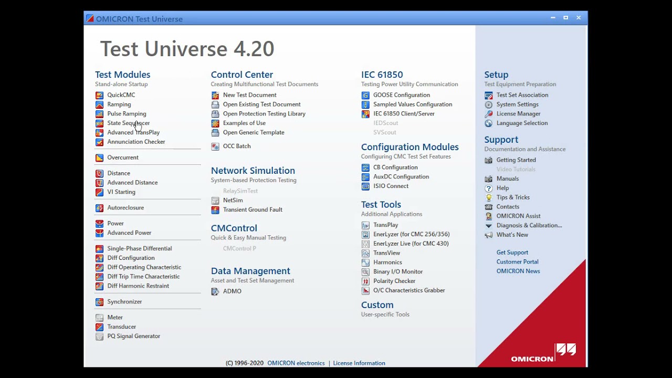Launch O/C Characteristics Grabber

pos(409,290)
